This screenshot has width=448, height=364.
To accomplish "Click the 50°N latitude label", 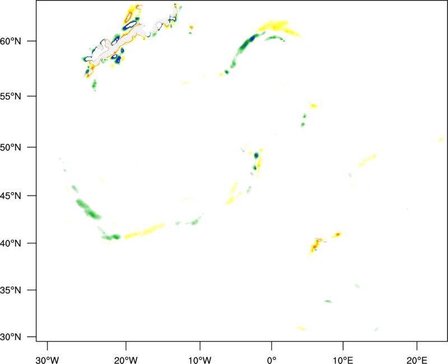I will (x=11, y=147).
